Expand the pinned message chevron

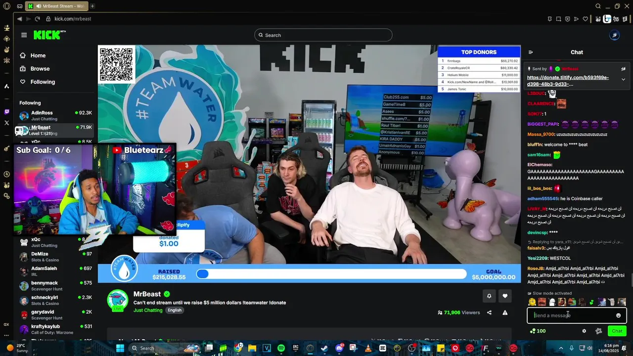click(623, 79)
